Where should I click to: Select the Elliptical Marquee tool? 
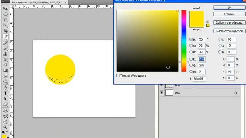(x=5, y=14)
